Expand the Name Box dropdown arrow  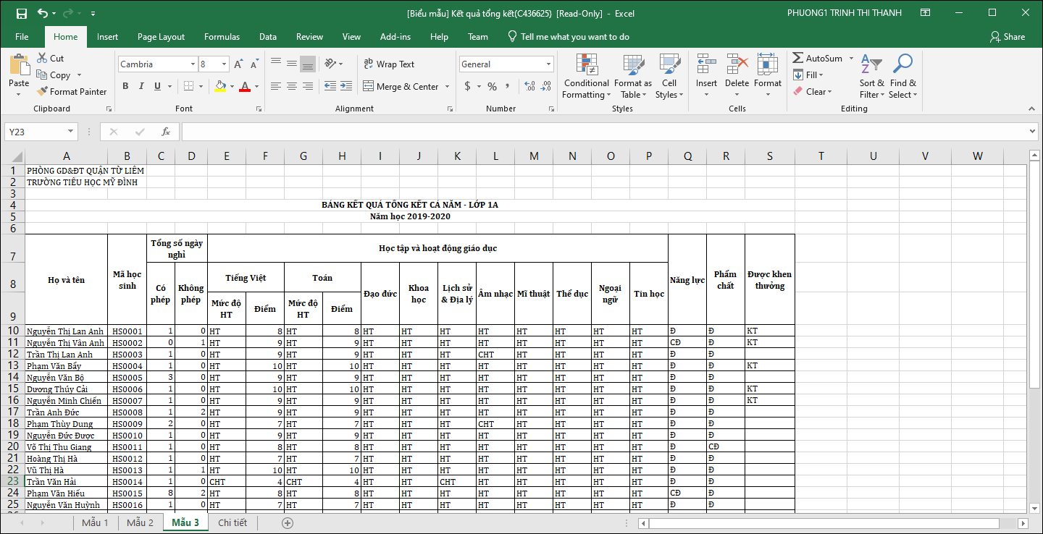click(x=70, y=132)
